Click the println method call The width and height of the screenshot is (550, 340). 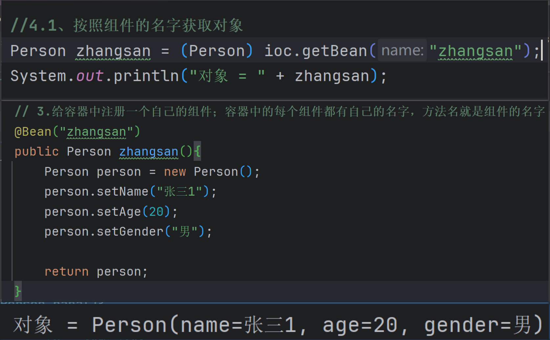click(x=146, y=76)
